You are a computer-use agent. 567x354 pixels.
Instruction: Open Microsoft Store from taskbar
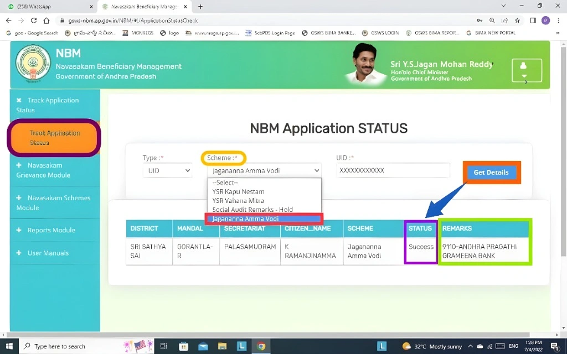click(x=183, y=346)
